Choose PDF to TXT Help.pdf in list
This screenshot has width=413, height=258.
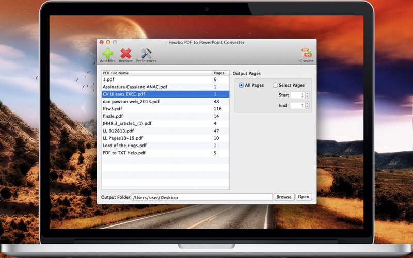(x=165, y=153)
